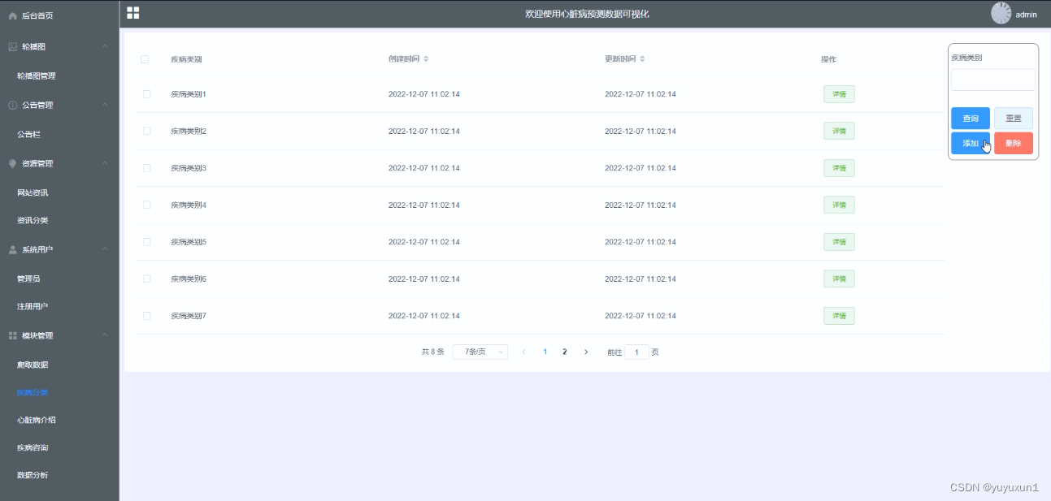This screenshot has height=501, width=1051.
Task: Click the carousel icon beside 轮播图
Action: point(12,45)
